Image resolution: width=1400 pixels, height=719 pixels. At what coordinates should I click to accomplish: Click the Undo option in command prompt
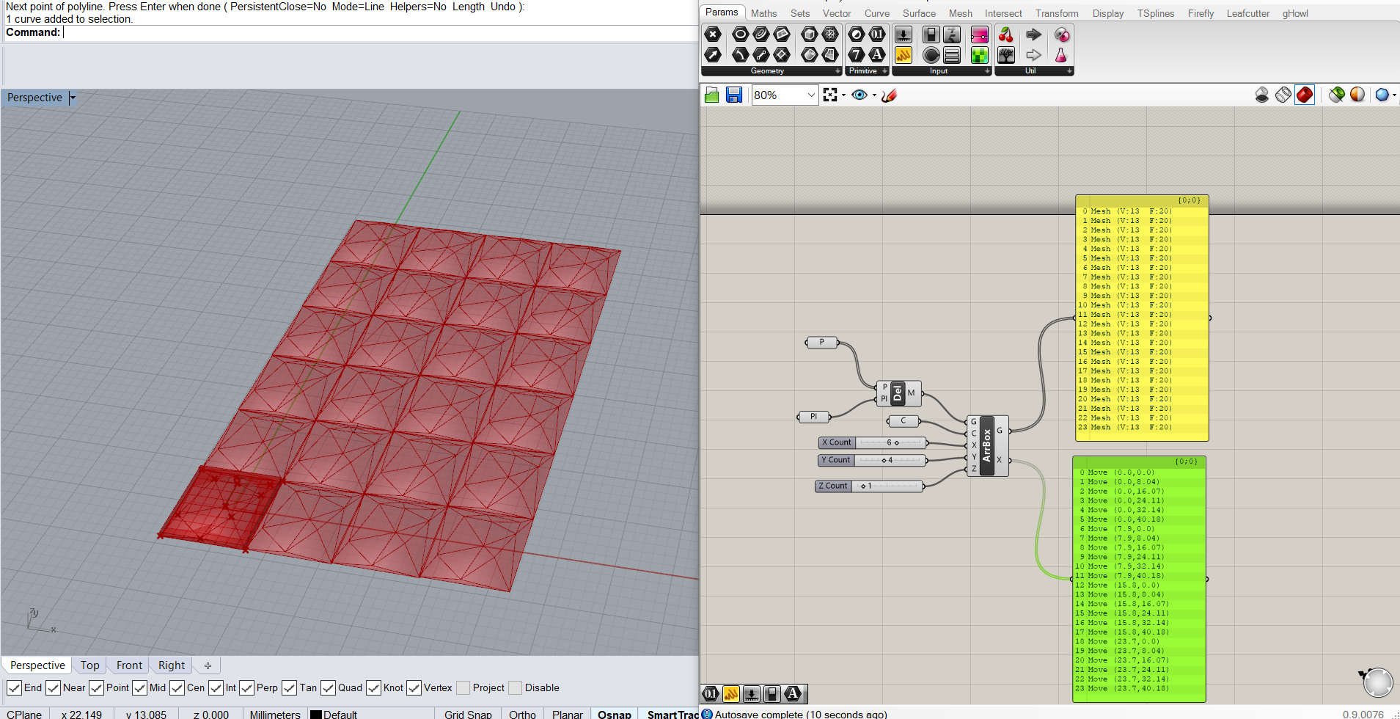tap(502, 7)
